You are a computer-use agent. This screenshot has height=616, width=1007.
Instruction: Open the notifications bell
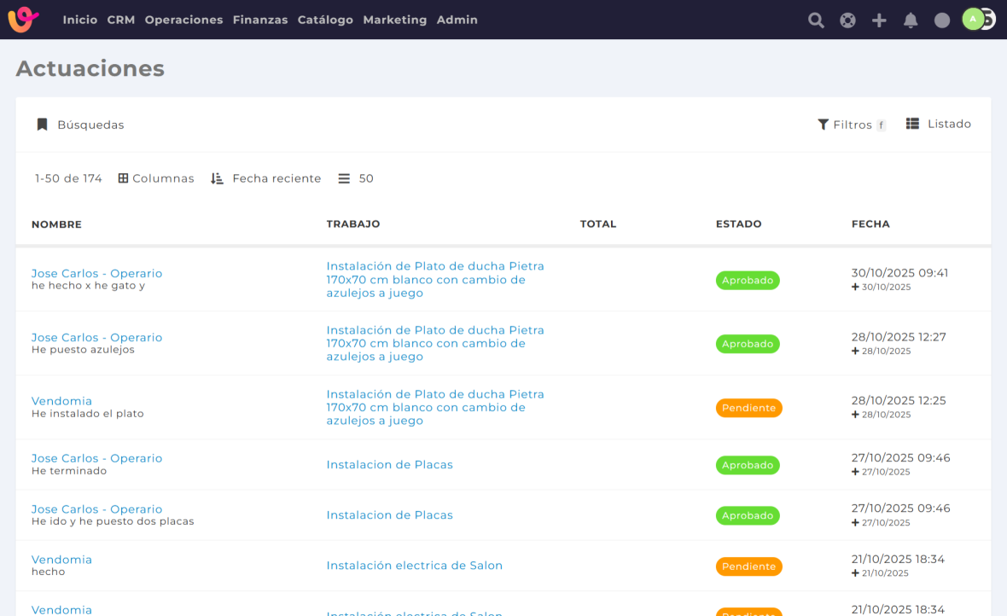pyautogui.click(x=911, y=20)
